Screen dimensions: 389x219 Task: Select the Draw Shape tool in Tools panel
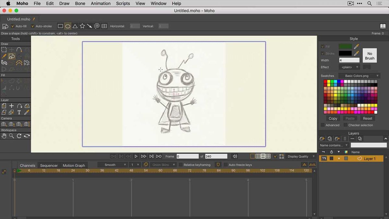pyautogui.click(x=11, y=56)
